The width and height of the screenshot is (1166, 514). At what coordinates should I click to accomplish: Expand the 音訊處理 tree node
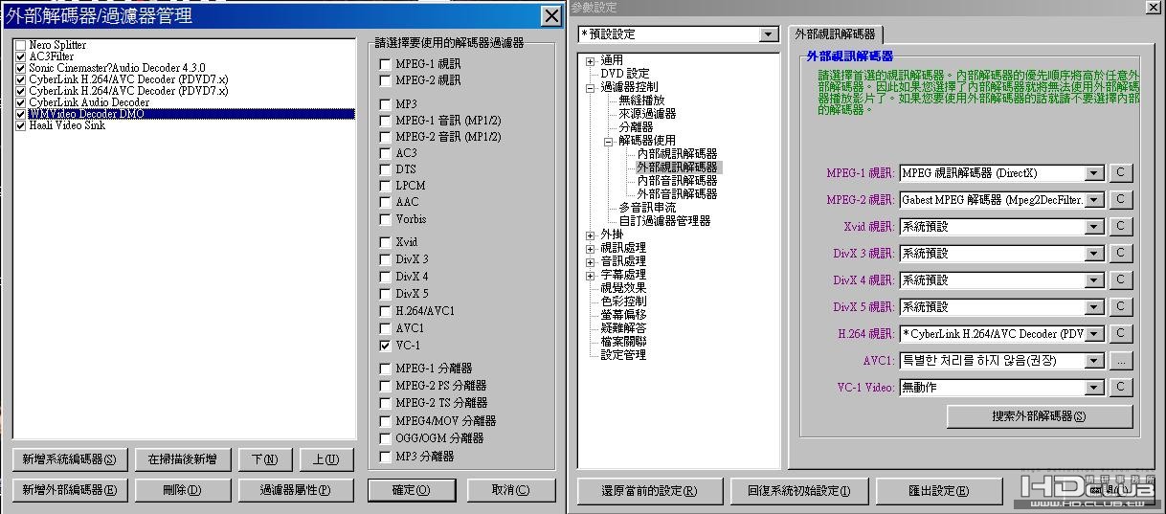coord(591,261)
